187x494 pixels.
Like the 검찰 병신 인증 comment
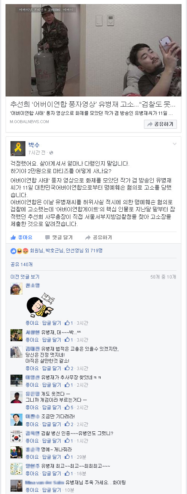32,441
